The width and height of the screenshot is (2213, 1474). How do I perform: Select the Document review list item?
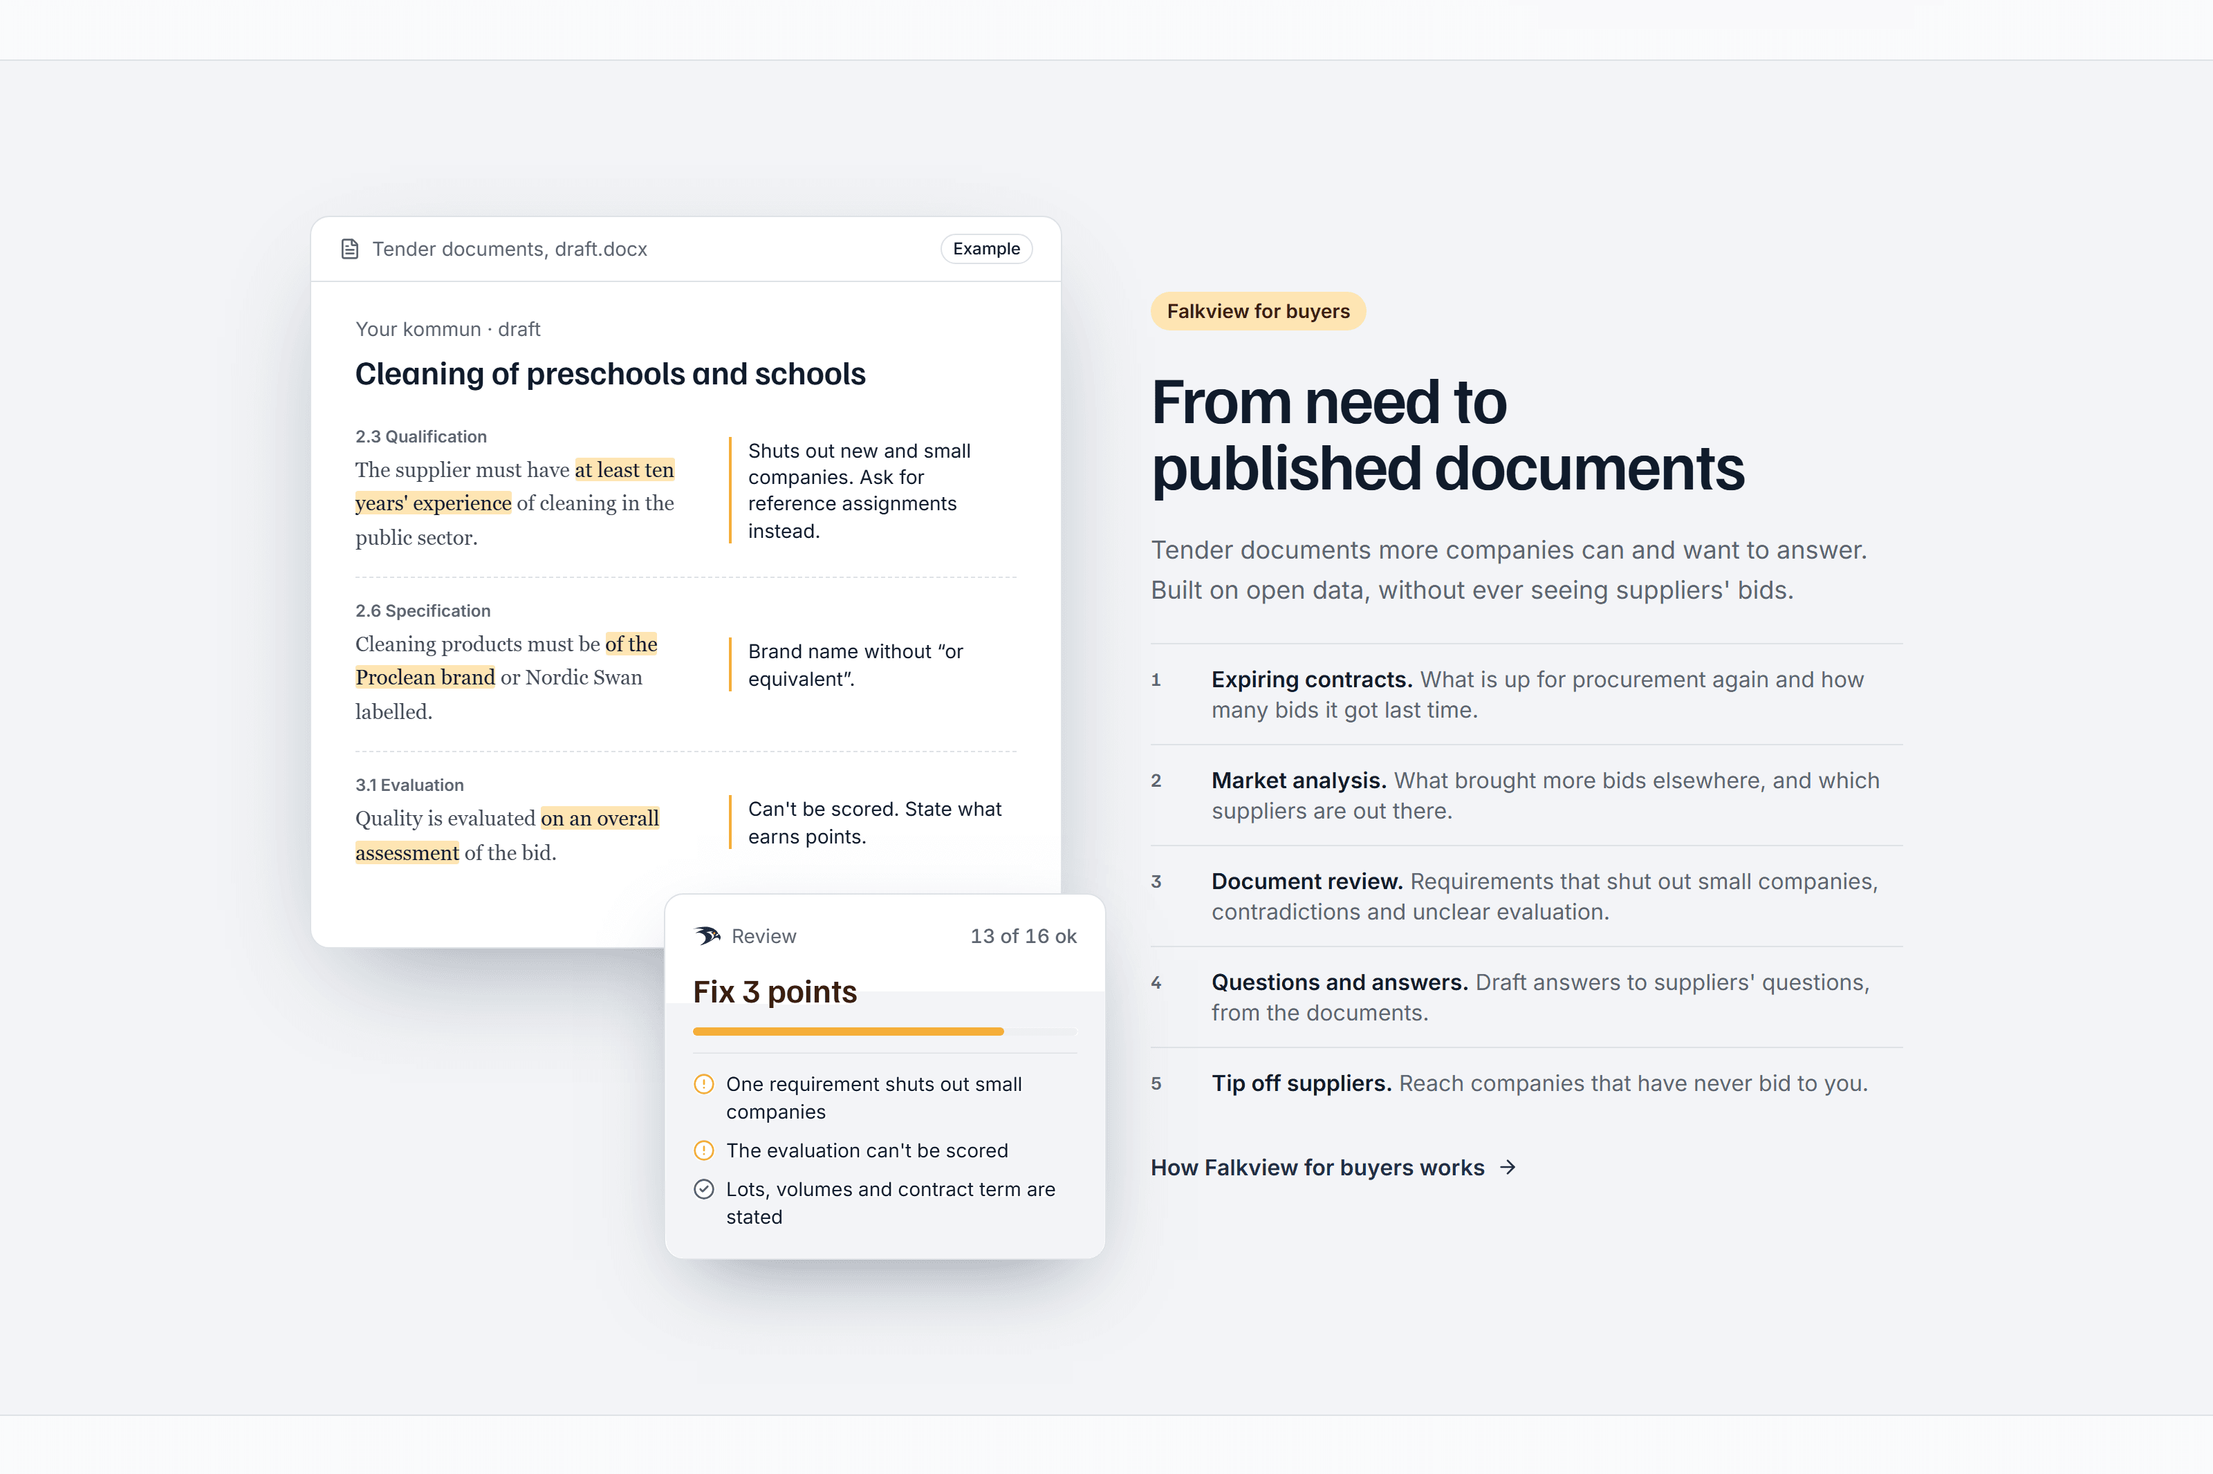tap(1526, 896)
